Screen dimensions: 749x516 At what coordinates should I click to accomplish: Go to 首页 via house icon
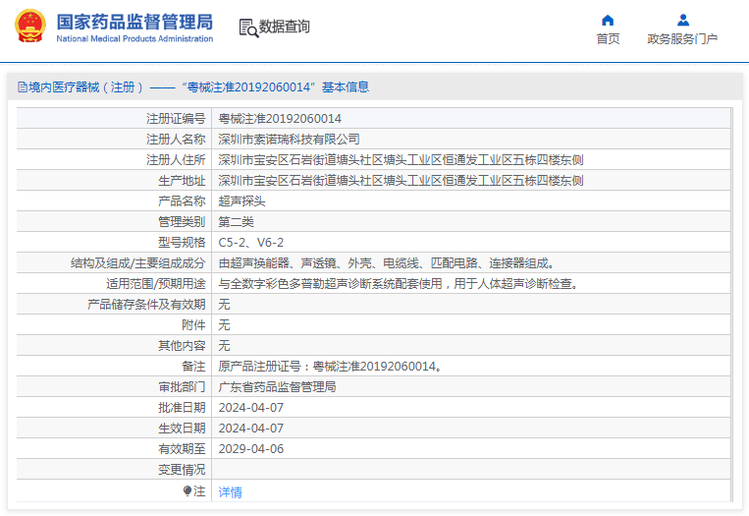pyautogui.click(x=608, y=20)
